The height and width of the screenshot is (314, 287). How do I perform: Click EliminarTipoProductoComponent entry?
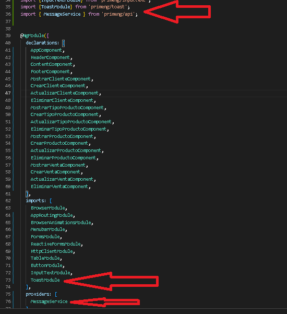point(68,129)
